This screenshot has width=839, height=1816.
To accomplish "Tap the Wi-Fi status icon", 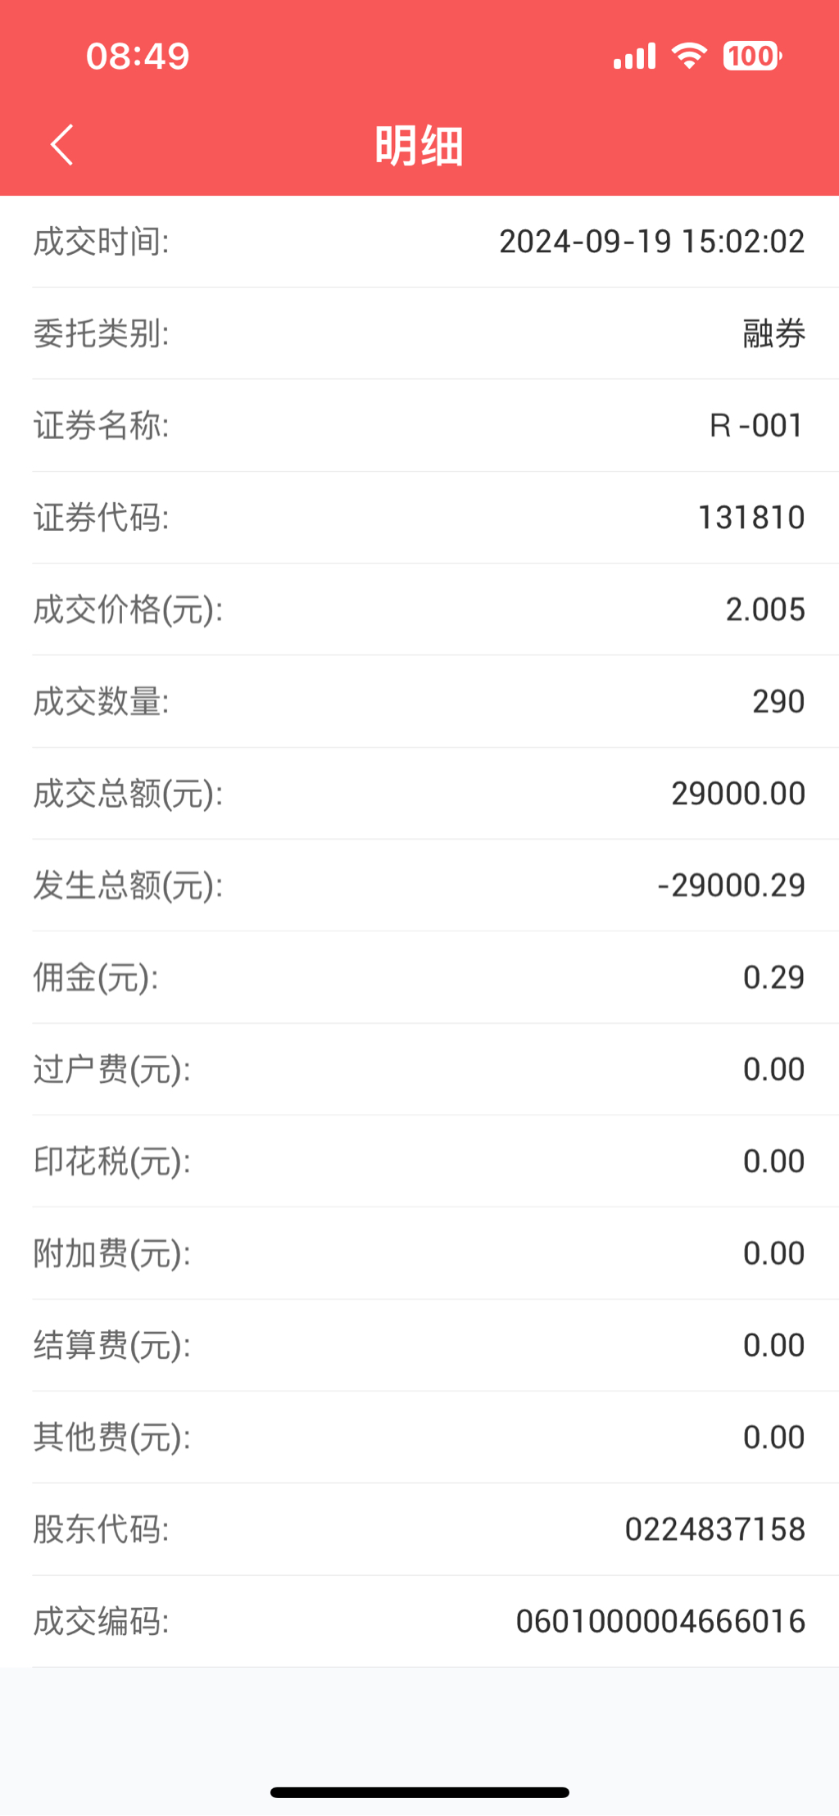I will coord(689,56).
